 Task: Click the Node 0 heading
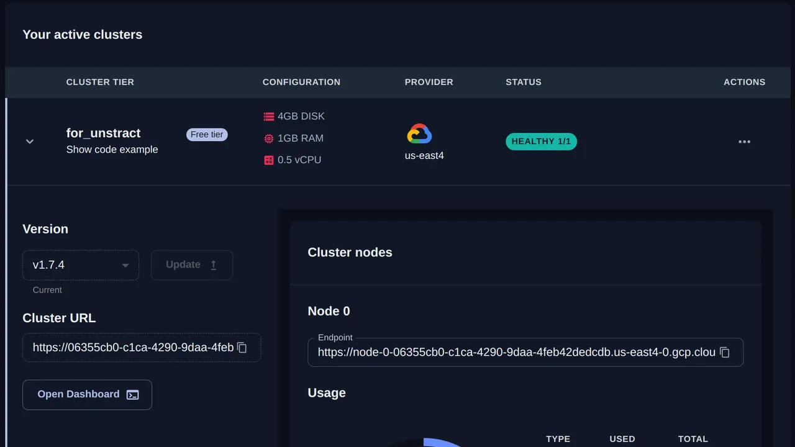(x=329, y=311)
